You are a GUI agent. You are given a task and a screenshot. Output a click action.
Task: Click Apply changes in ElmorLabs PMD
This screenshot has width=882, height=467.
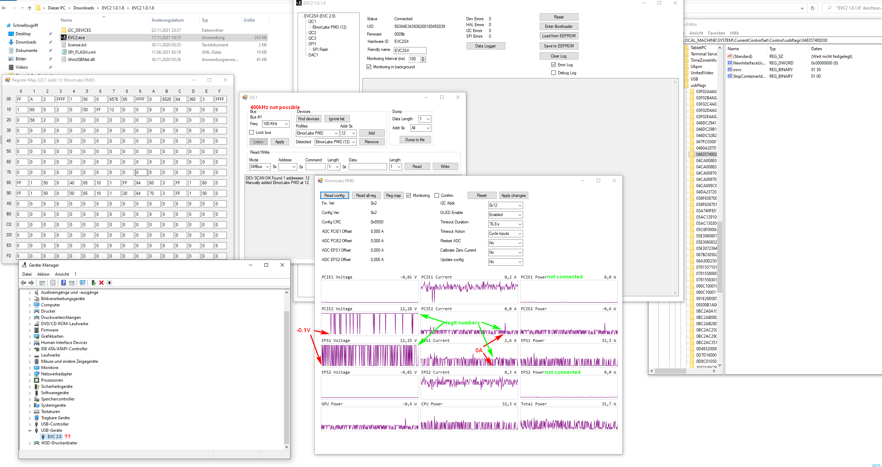(513, 195)
